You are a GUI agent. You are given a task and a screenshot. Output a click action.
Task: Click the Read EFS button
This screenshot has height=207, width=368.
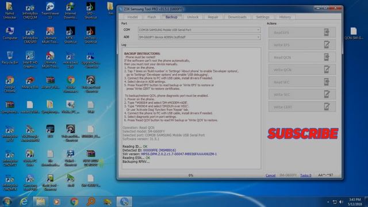(x=302, y=32)
